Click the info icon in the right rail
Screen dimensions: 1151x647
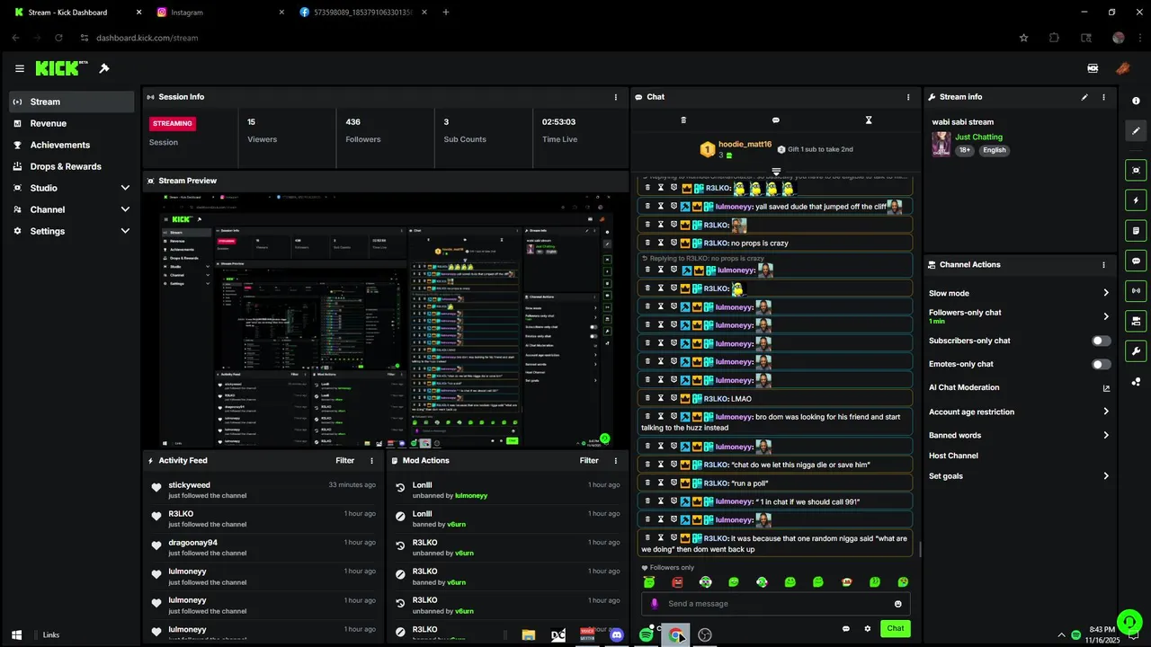(x=1136, y=101)
